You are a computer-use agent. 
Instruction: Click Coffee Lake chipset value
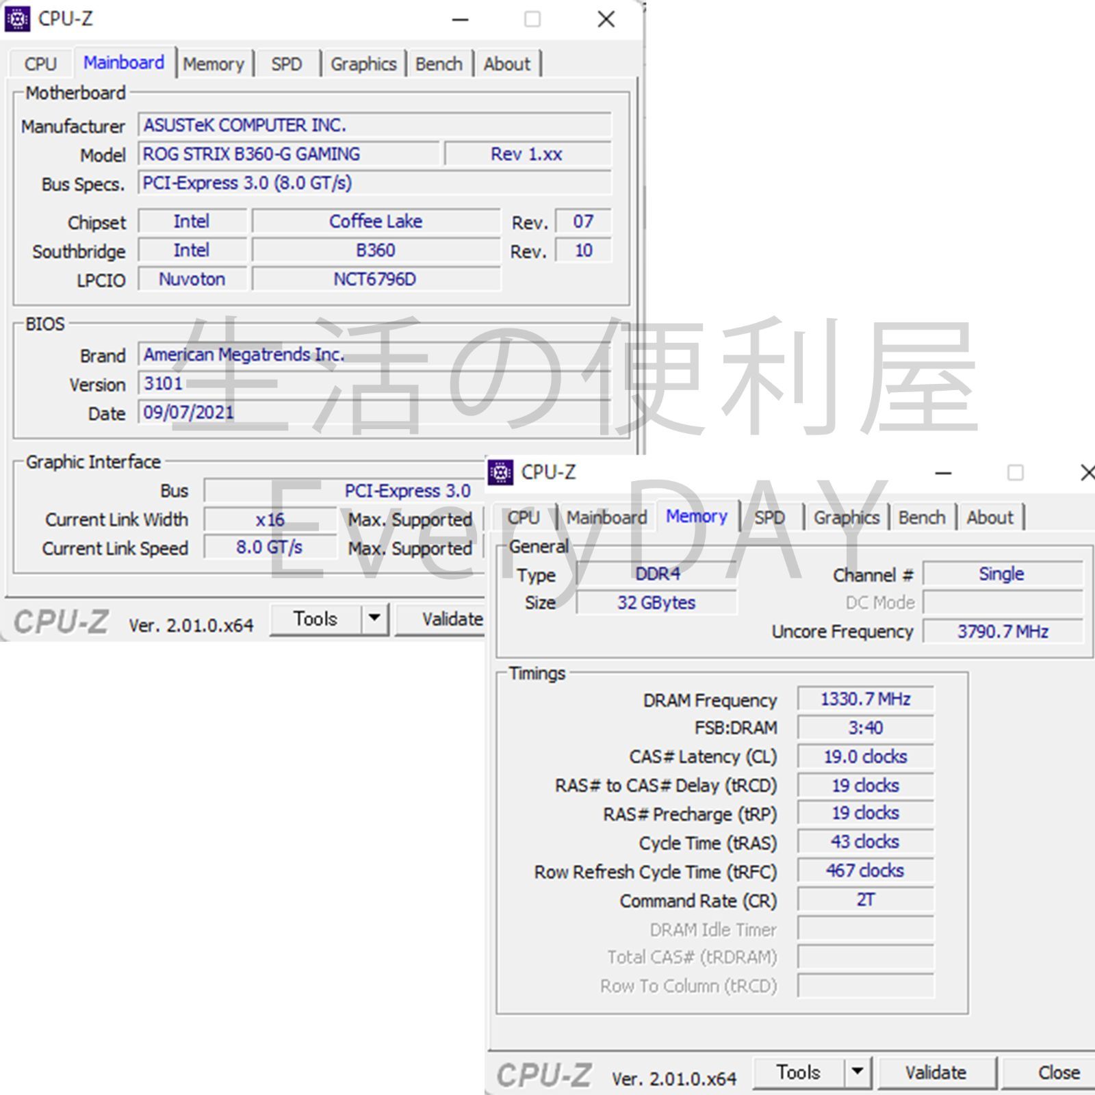(376, 222)
